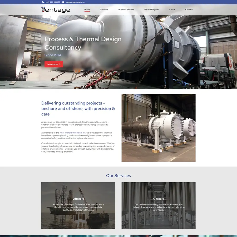Click the Process & Thermal Design Consultancy heading

[x=83, y=43]
